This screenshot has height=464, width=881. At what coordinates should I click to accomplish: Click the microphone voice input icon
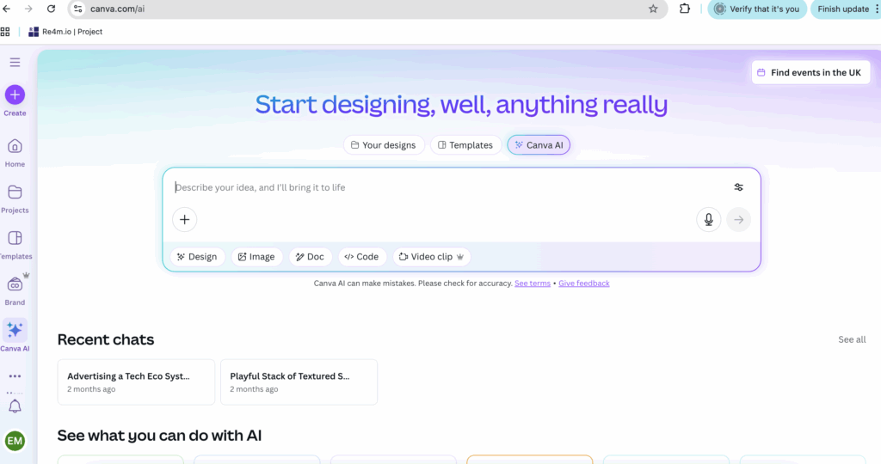coord(708,220)
